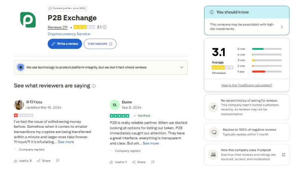Click the shield star icon in integrity banner
This screenshot has width=298, height=169.
coord(21,67)
